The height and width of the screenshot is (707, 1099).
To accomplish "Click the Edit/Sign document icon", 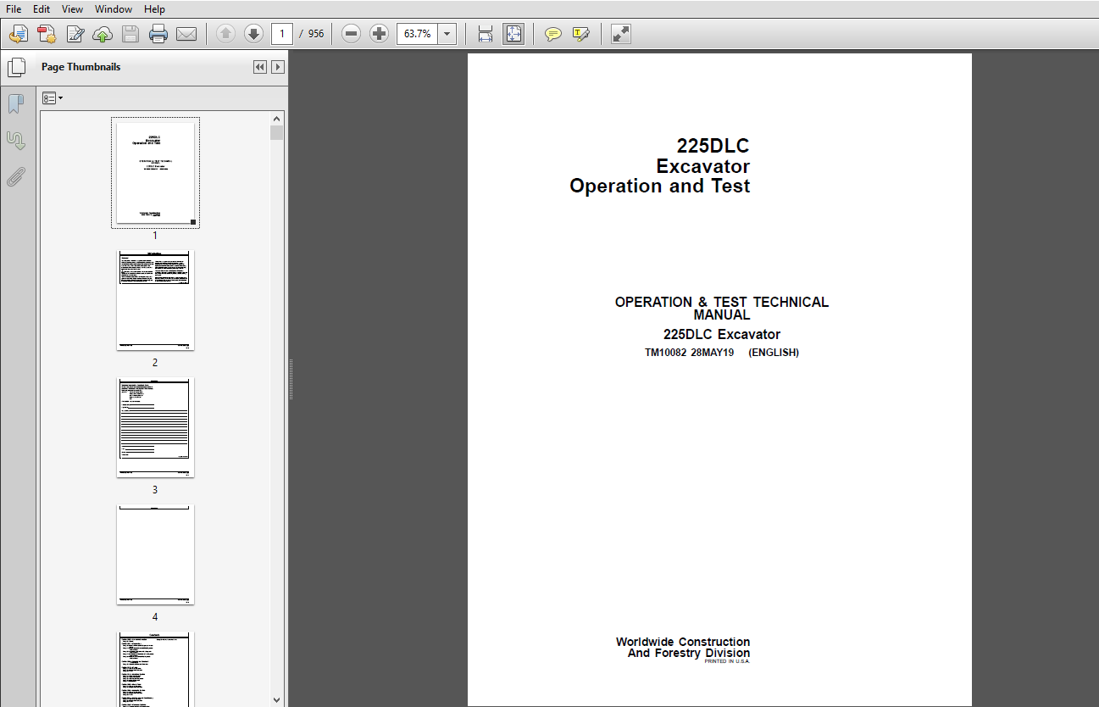I will pyautogui.click(x=75, y=34).
